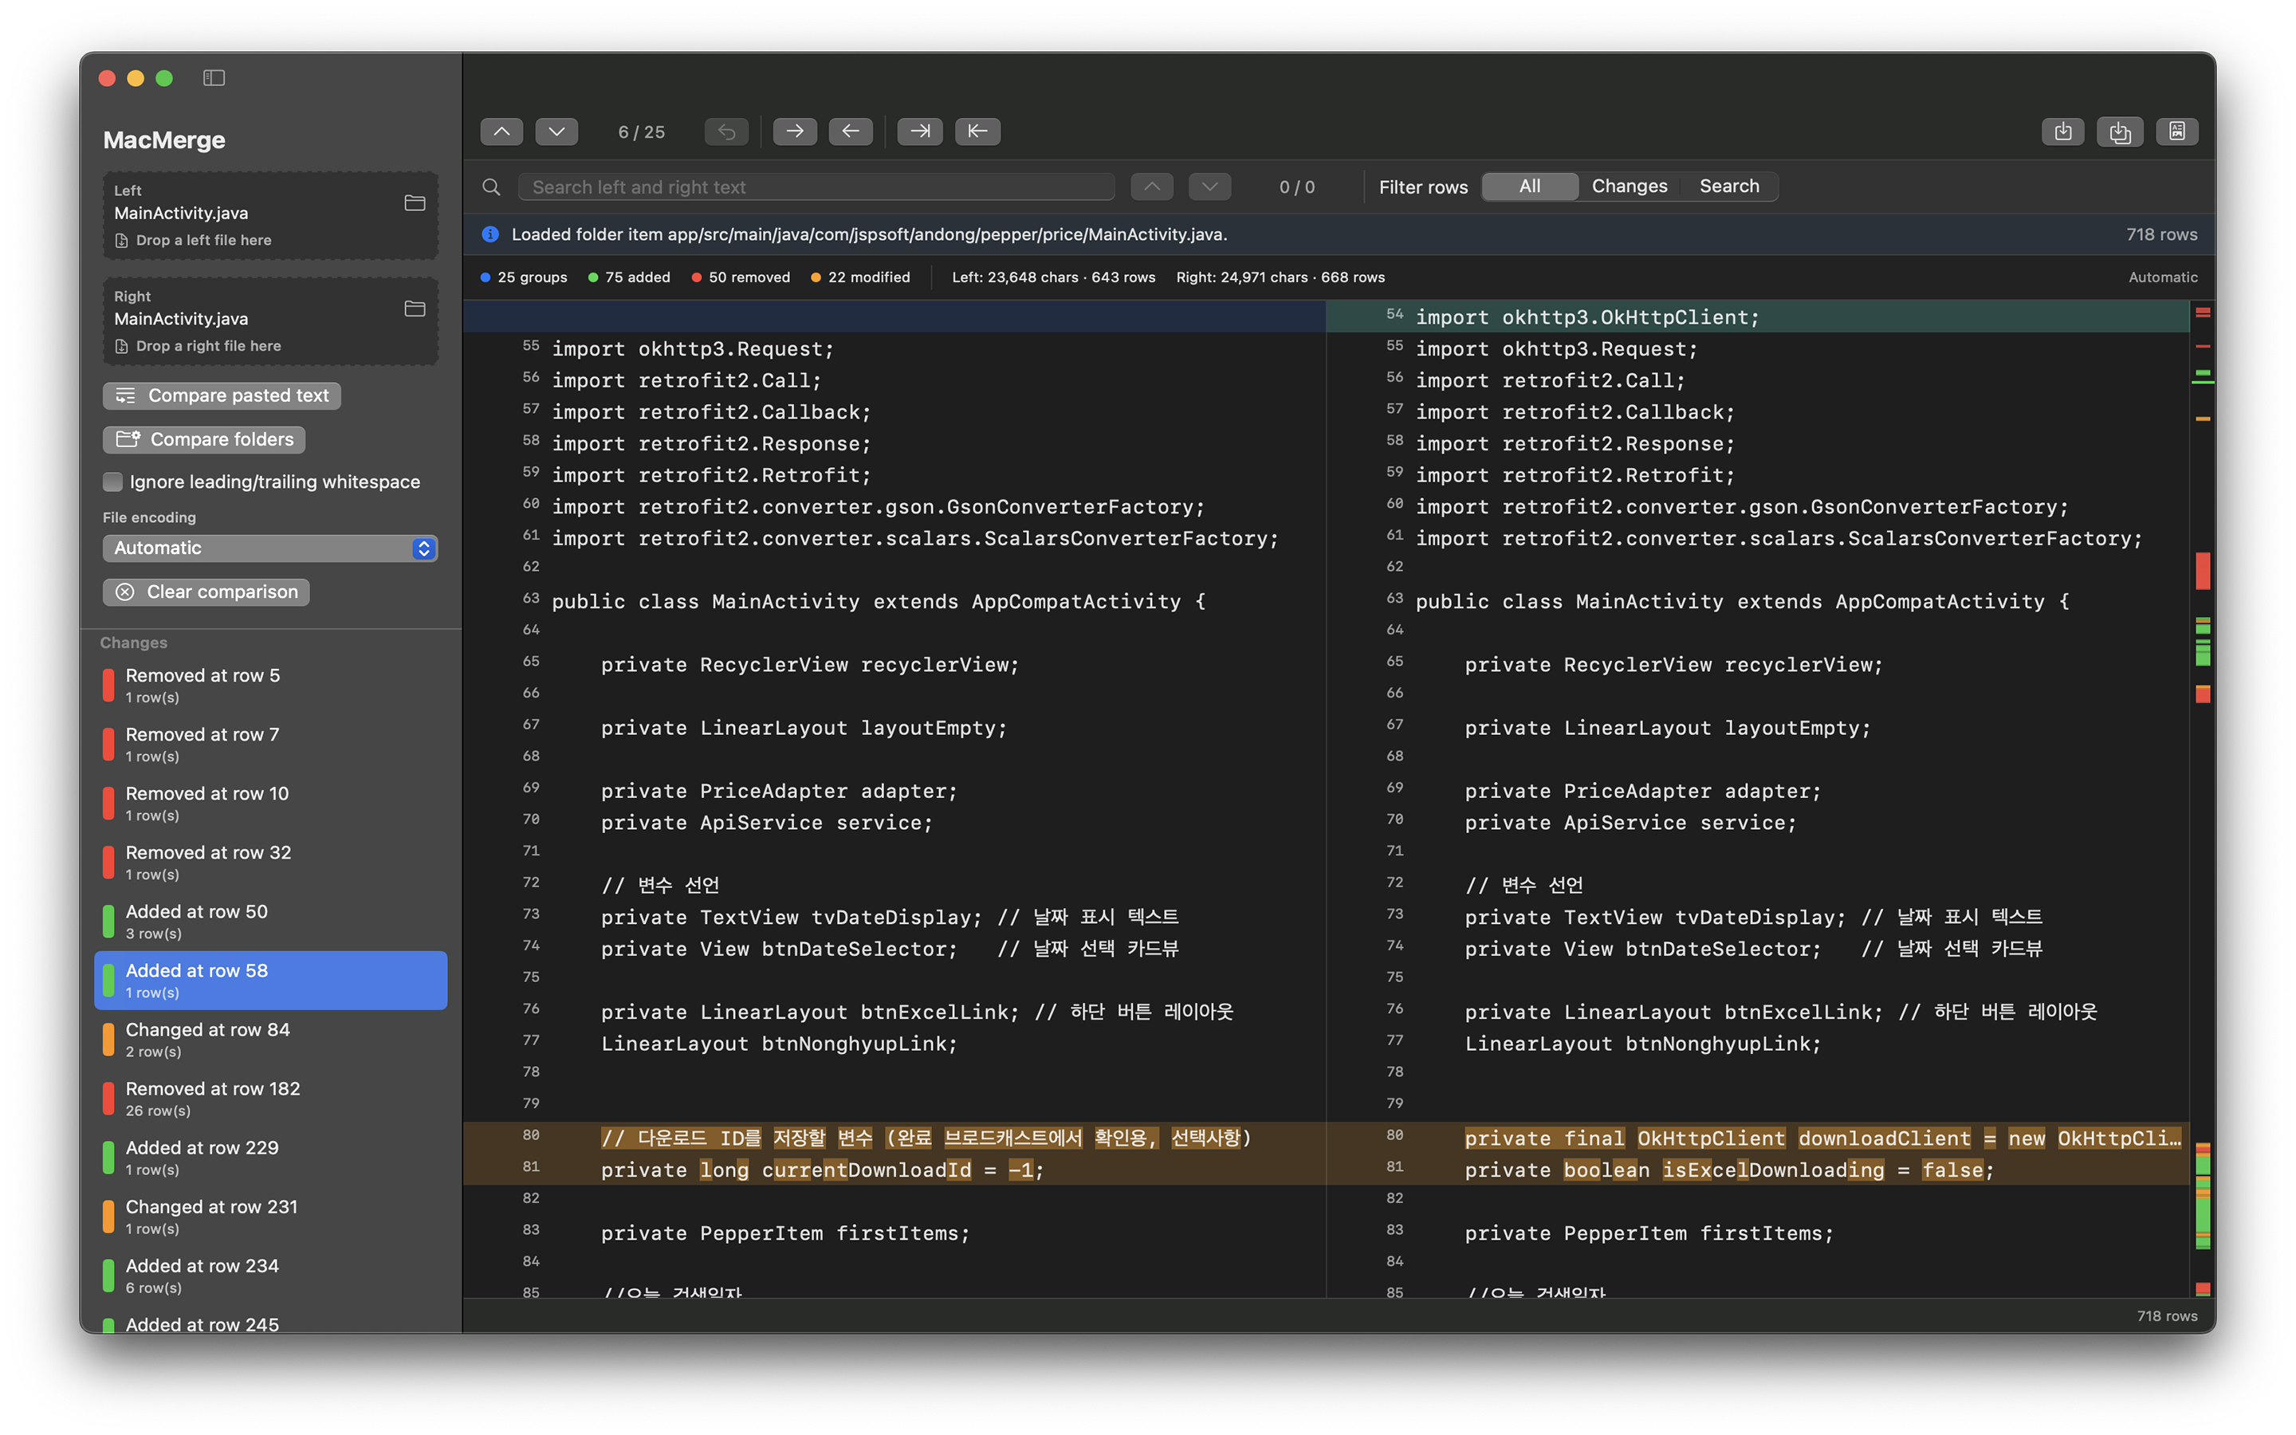Click the search magnifier icon
The height and width of the screenshot is (1435, 2296).
(491, 187)
